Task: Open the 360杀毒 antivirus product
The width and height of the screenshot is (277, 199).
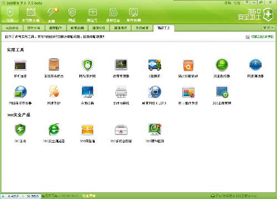Action: tap(20, 133)
